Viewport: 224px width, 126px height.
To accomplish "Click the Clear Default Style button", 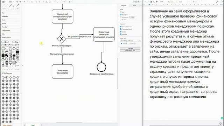I will [130, 51].
